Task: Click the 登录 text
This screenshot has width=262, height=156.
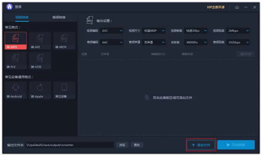Action: 18,7
